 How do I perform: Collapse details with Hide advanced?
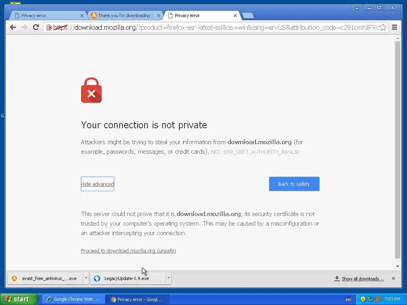(x=97, y=184)
